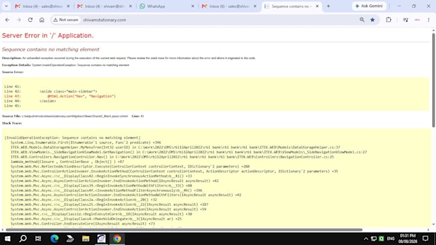Click the [InvalidOperationException] stack trace line
Viewport: 436px width, 245px height.
(x=72, y=138)
